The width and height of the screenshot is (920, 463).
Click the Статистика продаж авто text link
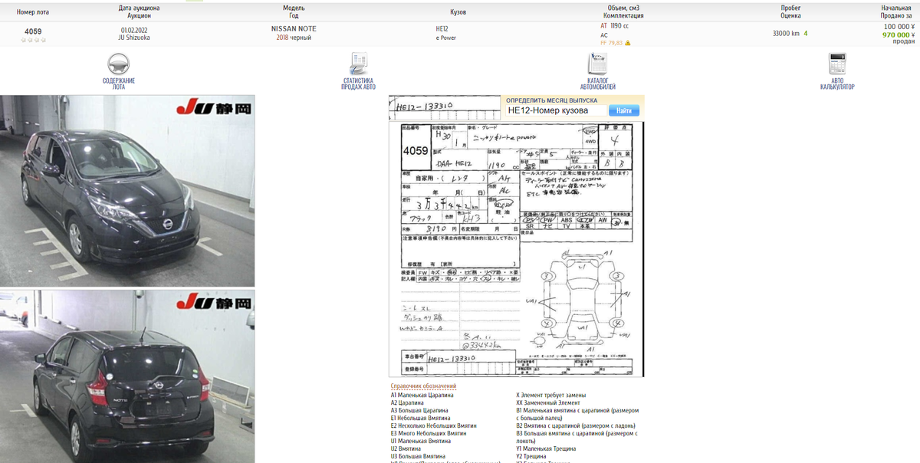click(358, 84)
